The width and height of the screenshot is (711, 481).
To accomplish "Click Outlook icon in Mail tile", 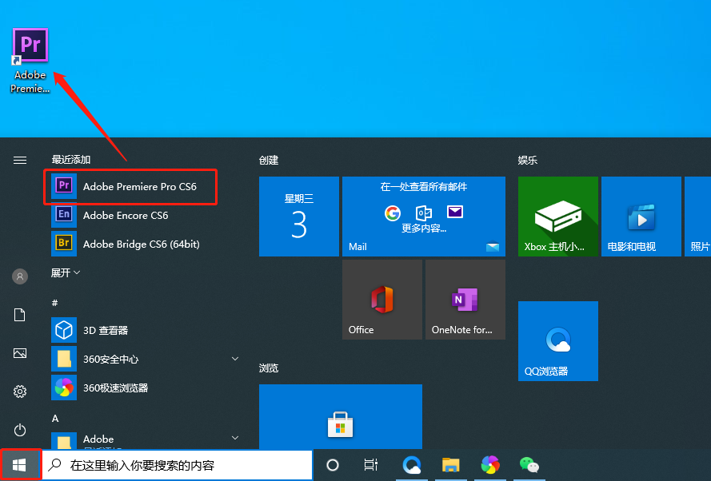I will [x=424, y=213].
